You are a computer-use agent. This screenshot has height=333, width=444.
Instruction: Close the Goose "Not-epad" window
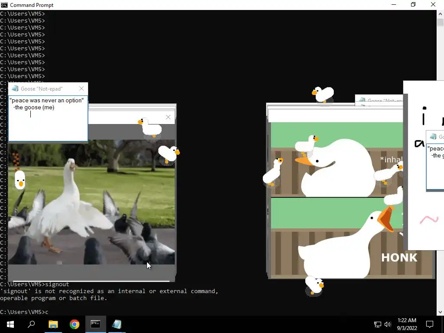tap(82, 88)
